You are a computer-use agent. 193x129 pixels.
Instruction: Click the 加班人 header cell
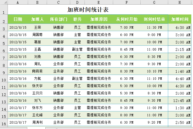[38, 19]
